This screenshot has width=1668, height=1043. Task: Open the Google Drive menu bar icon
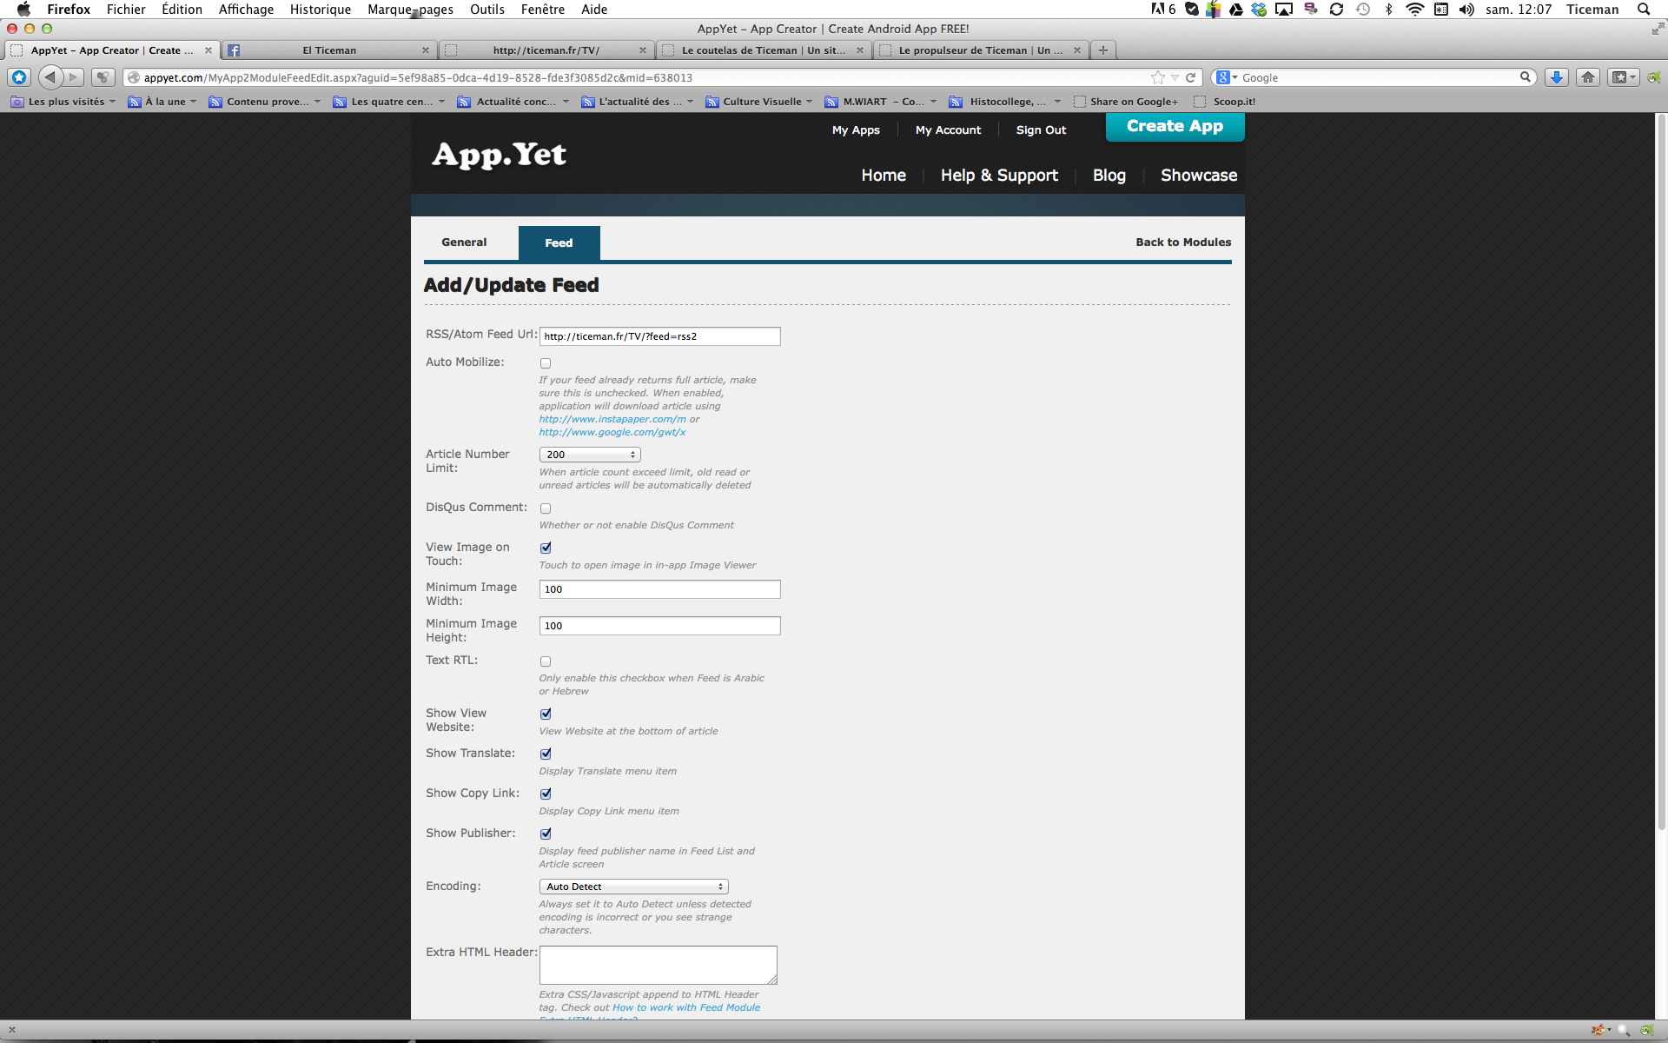(1236, 10)
